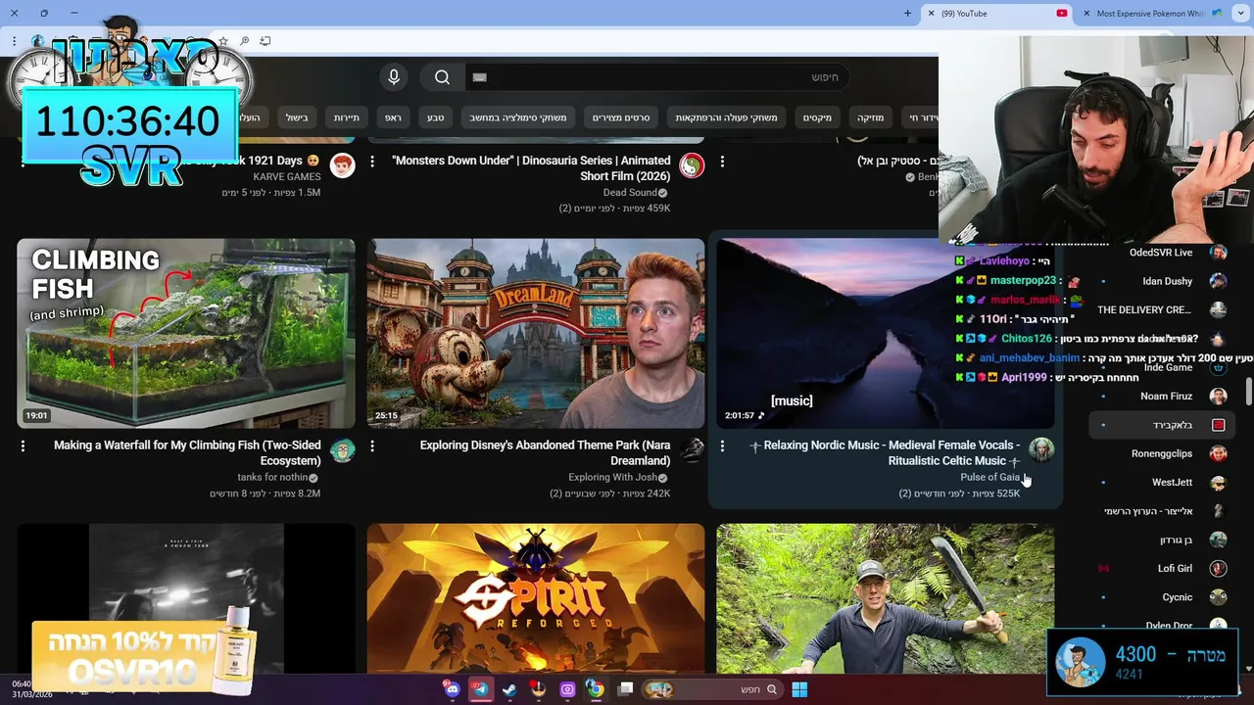Open Discord from the taskbar
The image size is (1254, 705).
click(x=452, y=689)
